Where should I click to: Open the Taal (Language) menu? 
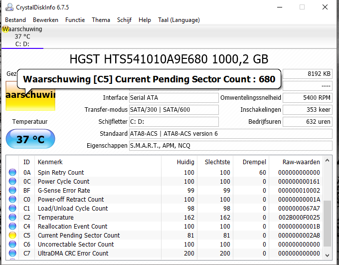coord(178,20)
